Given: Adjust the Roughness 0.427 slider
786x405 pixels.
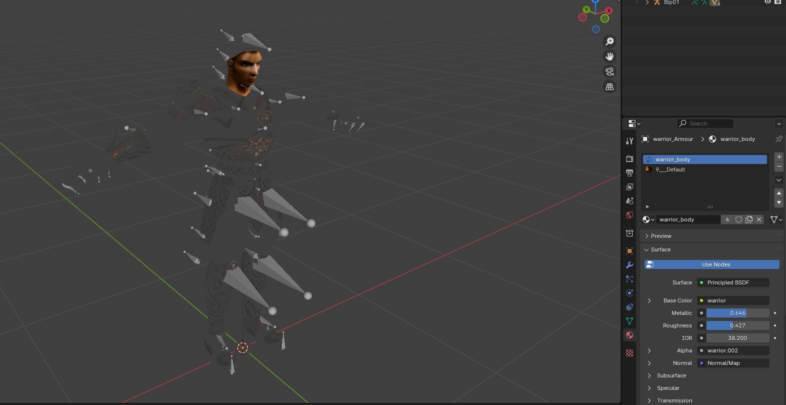Looking at the screenshot, I should [x=738, y=325].
